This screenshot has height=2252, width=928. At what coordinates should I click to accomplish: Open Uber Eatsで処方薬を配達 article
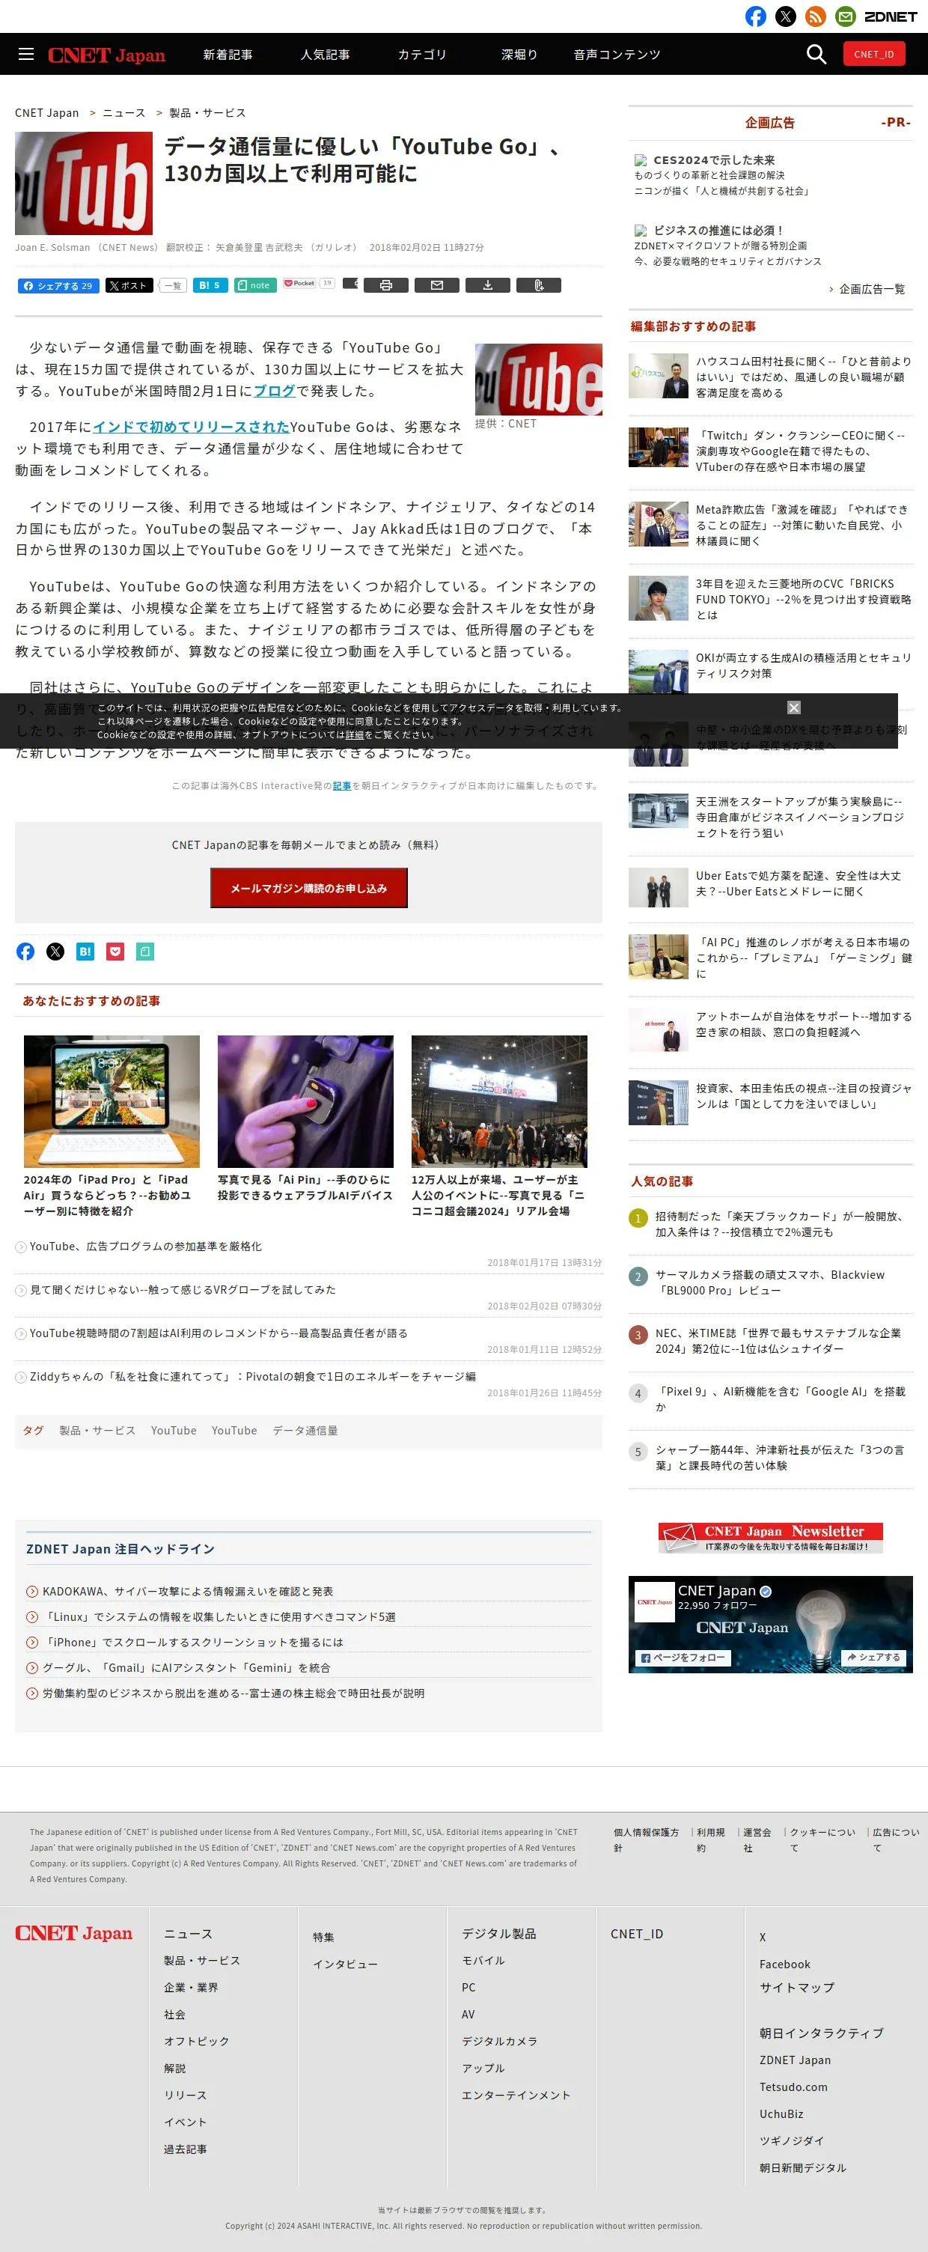(798, 883)
